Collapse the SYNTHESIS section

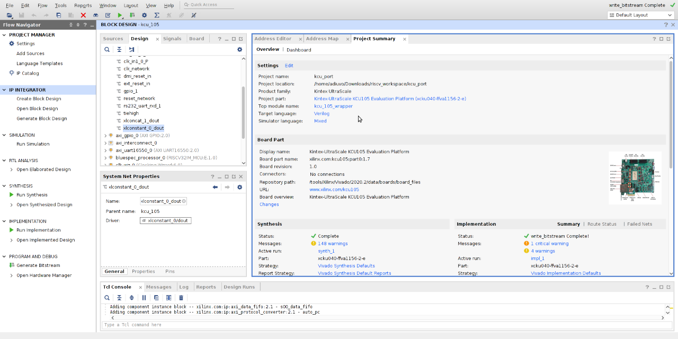coord(5,186)
